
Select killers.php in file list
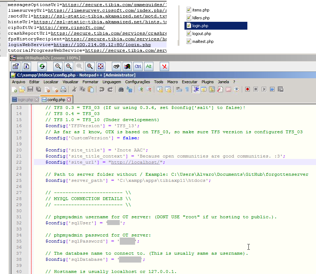201,18
